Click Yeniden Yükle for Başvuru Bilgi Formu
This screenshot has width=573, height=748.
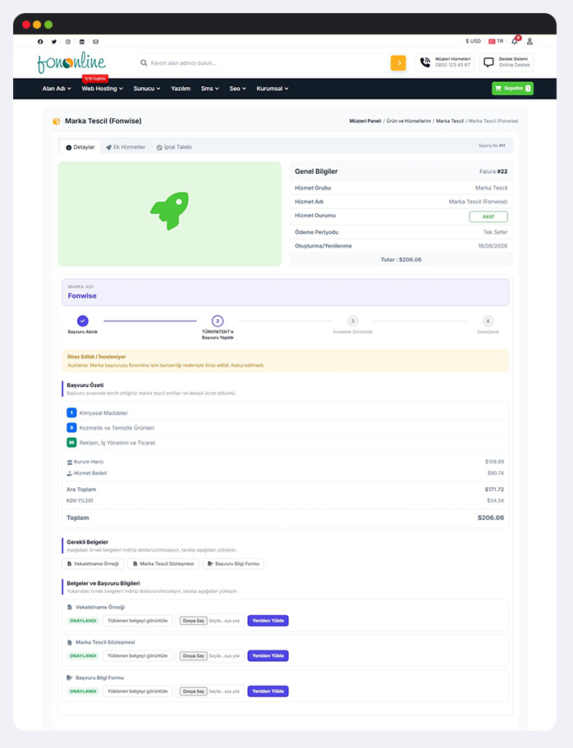268,691
